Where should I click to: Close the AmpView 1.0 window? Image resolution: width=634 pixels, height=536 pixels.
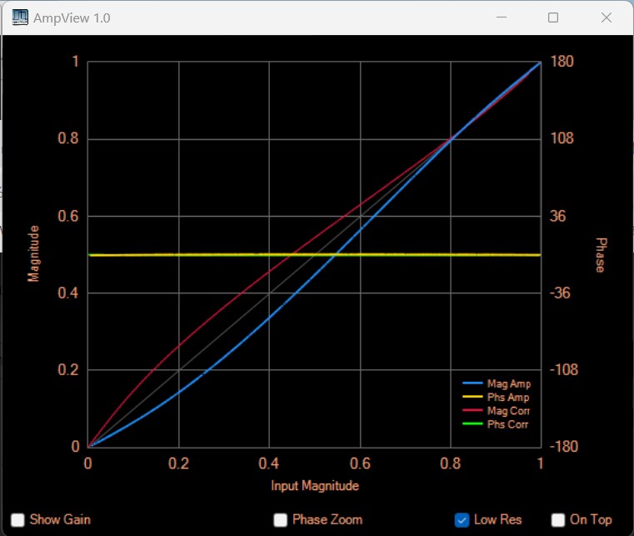607,18
